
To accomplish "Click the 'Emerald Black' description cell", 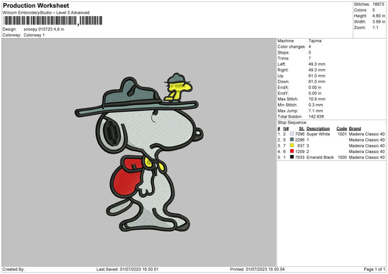I will point(320,157).
